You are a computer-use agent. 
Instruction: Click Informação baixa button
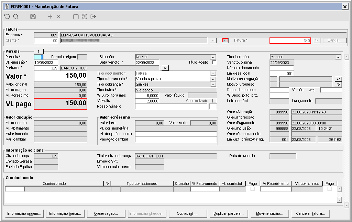point(65,213)
